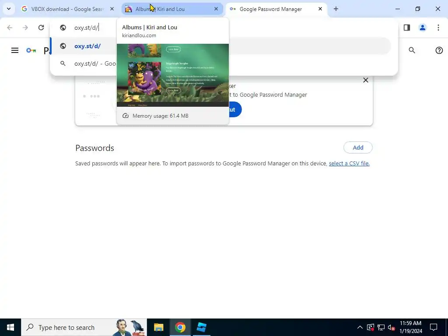This screenshot has width=448, height=336.
Task: Click the taskbar search box
Action: (84, 327)
